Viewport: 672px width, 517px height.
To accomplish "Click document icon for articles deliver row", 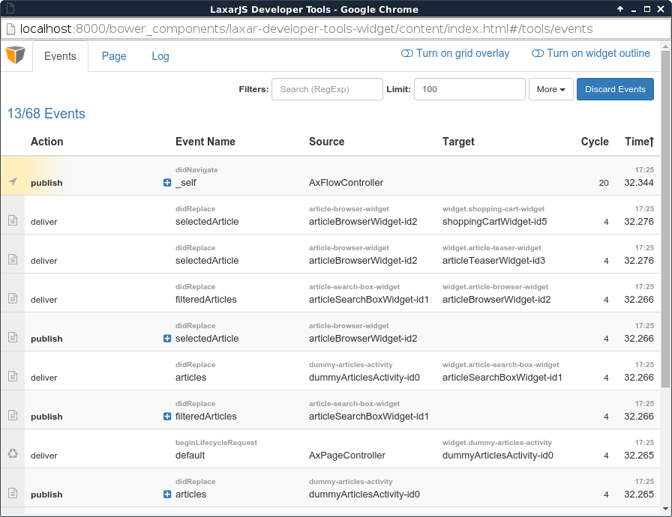I will pyautogui.click(x=13, y=376).
